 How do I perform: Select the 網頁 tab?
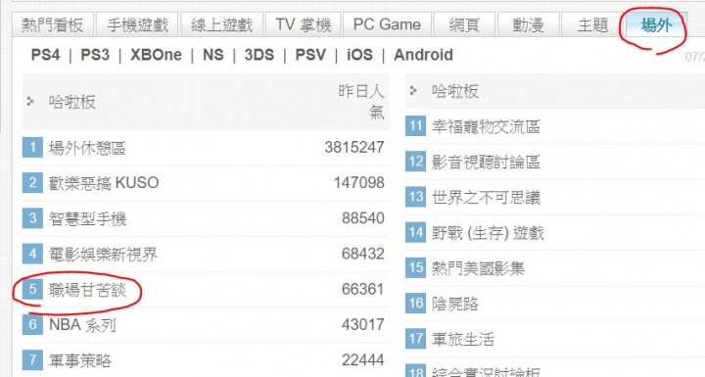point(464,24)
